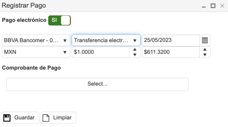
Task: Click Select to upload payment receipt
Action: tap(97, 84)
